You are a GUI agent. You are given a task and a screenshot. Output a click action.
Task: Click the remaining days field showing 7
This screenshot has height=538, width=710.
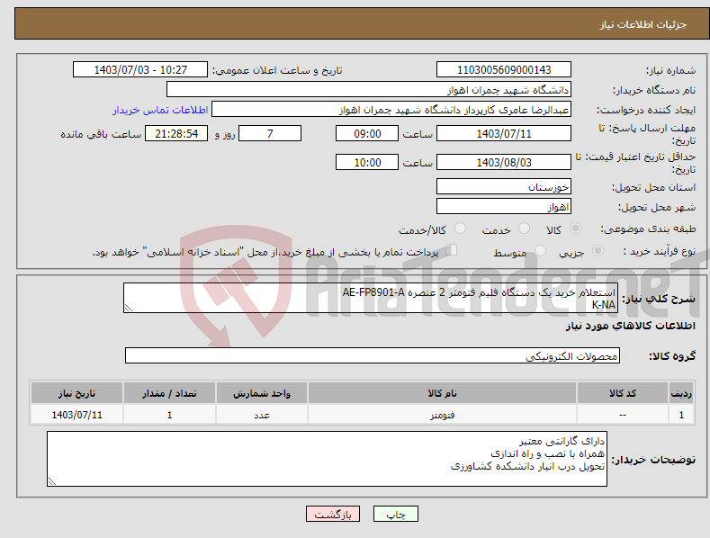(x=270, y=133)
